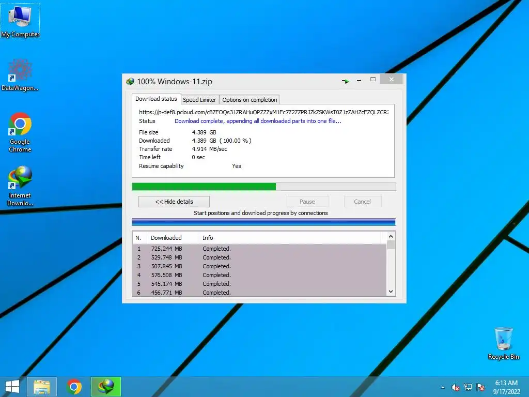Select IDM taskbar button

pyautogui.click(x=106, y=387)
